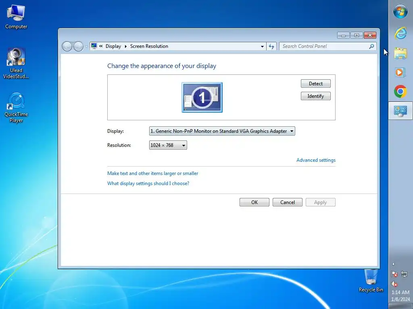Image resolution: width=413 pixels, height=309 pixels.
Task: Click the network status tray icon
Action: tap(404, 274)
